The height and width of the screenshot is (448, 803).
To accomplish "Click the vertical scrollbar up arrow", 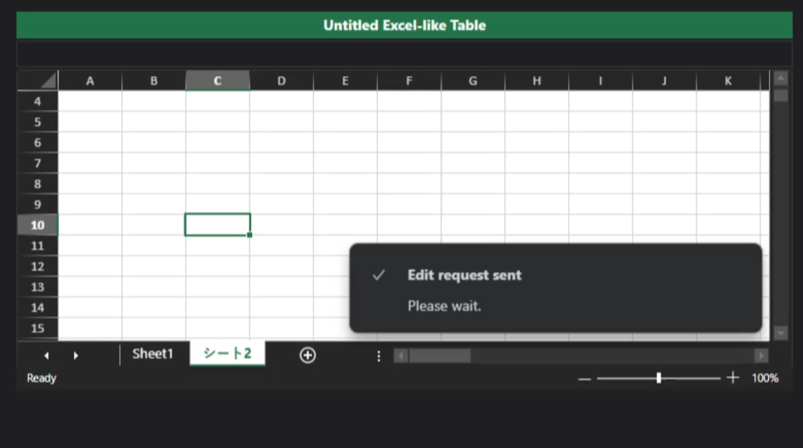I will (x=781, y=79).
